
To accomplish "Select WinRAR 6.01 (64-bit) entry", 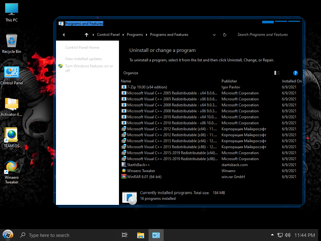I will [x=144, y=177].
